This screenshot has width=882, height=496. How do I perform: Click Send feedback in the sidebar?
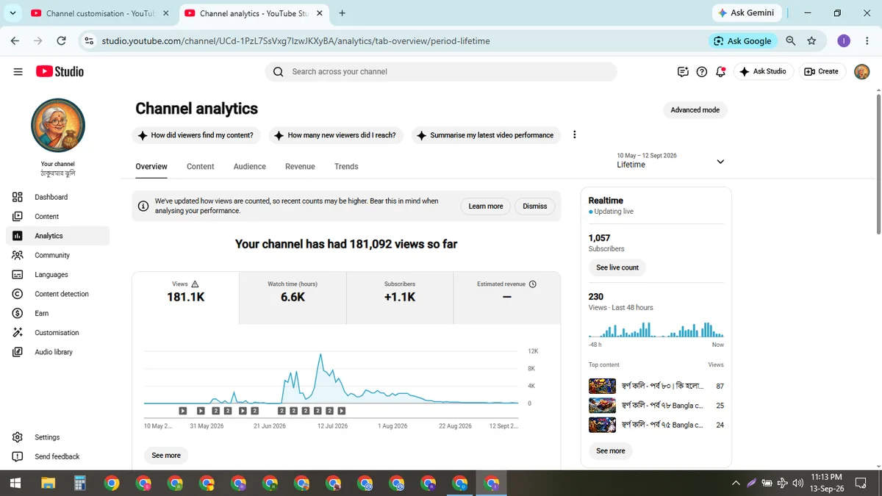[x=57, y=456]
